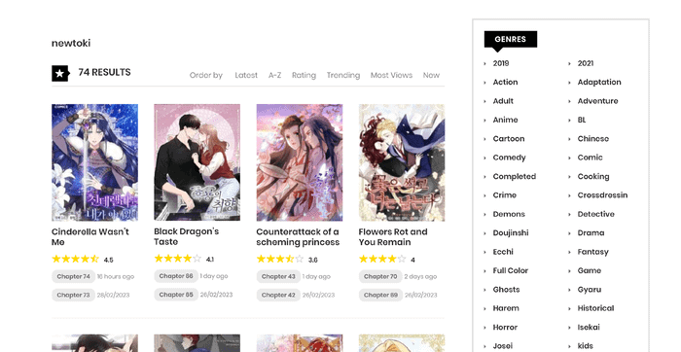Image resolution: width=681 pixels, height=352 pixels.
Task: Sort results by A-Z
Action: tap(274, 75)
